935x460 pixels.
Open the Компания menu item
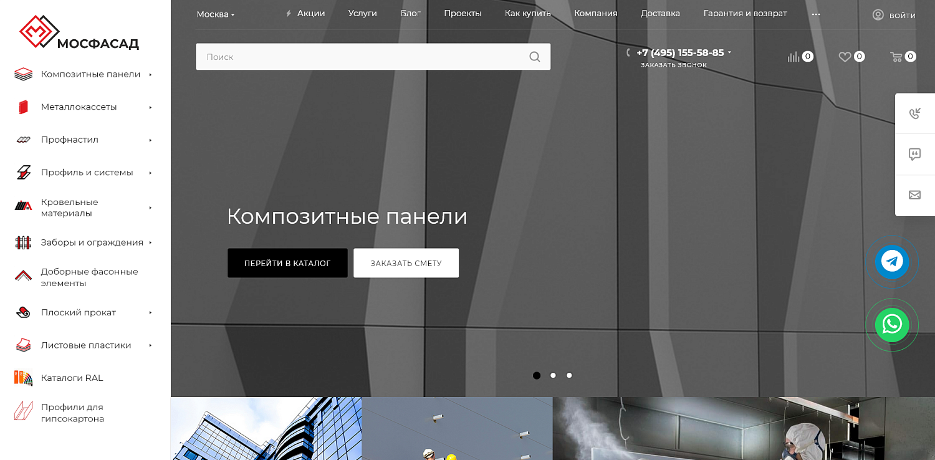tap(596, 13)
